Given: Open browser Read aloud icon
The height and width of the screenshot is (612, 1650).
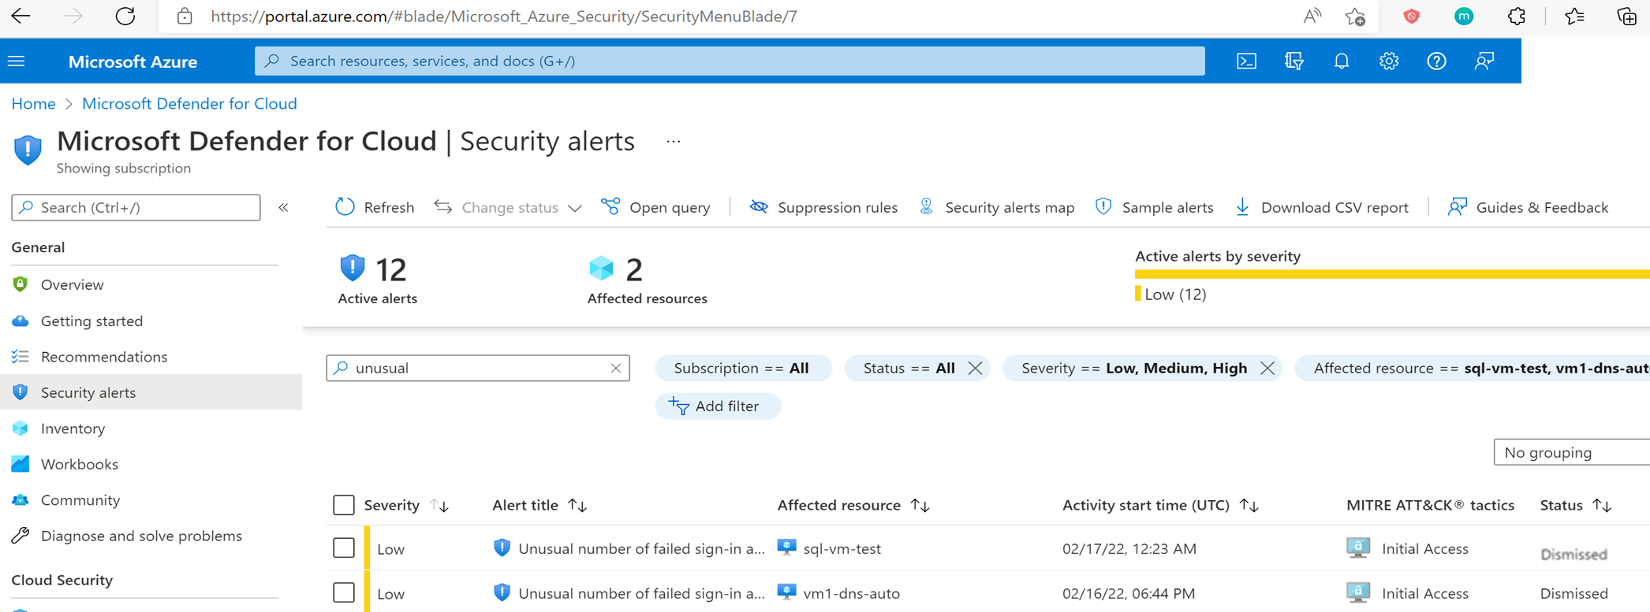Looking at the screenshot, I should tap(1312, 17).
